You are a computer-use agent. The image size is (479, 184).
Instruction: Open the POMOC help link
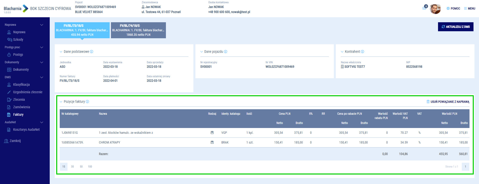coord(453,8)
